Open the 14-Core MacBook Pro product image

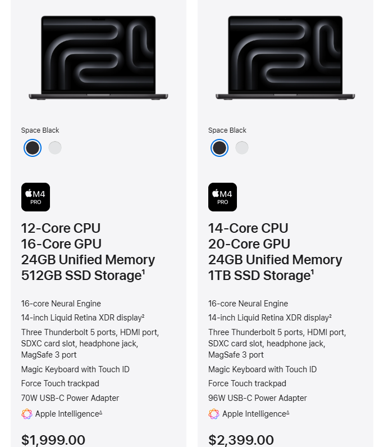point(285,58)
